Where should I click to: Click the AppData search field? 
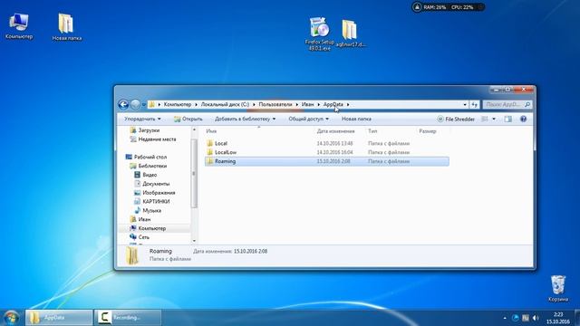pyautogui.click(x=507, y=105)
